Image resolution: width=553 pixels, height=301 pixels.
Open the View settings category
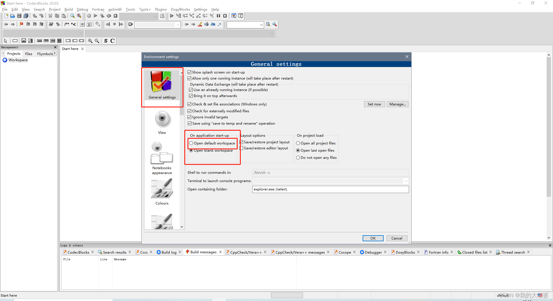pyautogui.click(x=162, y=122)
